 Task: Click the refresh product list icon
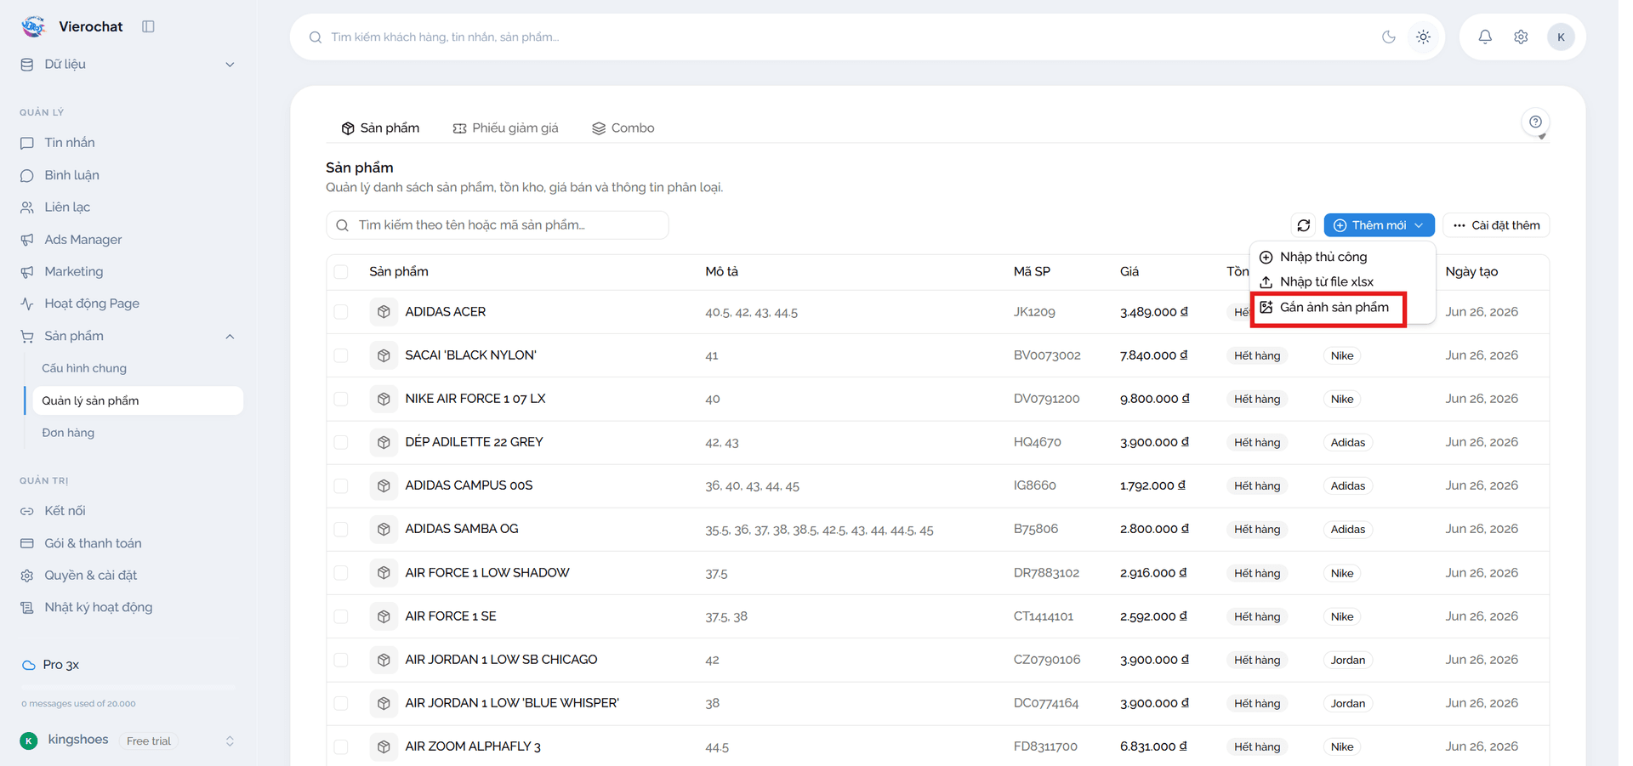[x=1304, y=225]
